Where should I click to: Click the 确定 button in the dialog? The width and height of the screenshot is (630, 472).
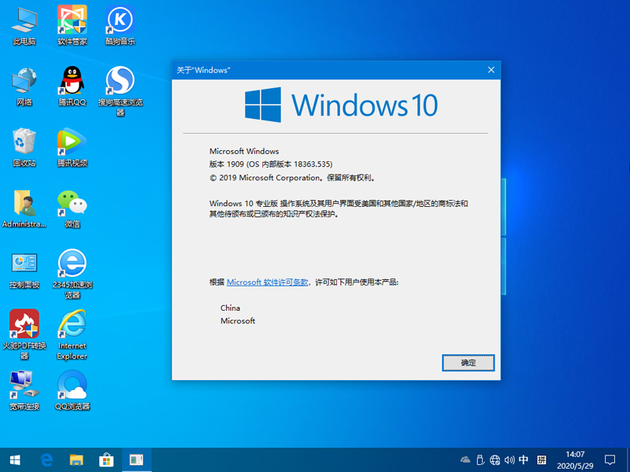pyautogui.click(x=468, y=363)
